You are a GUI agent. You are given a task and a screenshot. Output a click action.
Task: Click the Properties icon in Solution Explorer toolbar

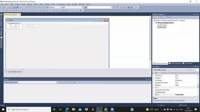point(154,17)
